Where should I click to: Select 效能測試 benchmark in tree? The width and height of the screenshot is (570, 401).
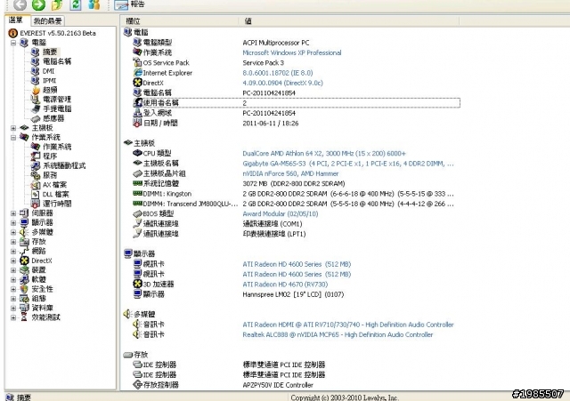coord(45,317)
